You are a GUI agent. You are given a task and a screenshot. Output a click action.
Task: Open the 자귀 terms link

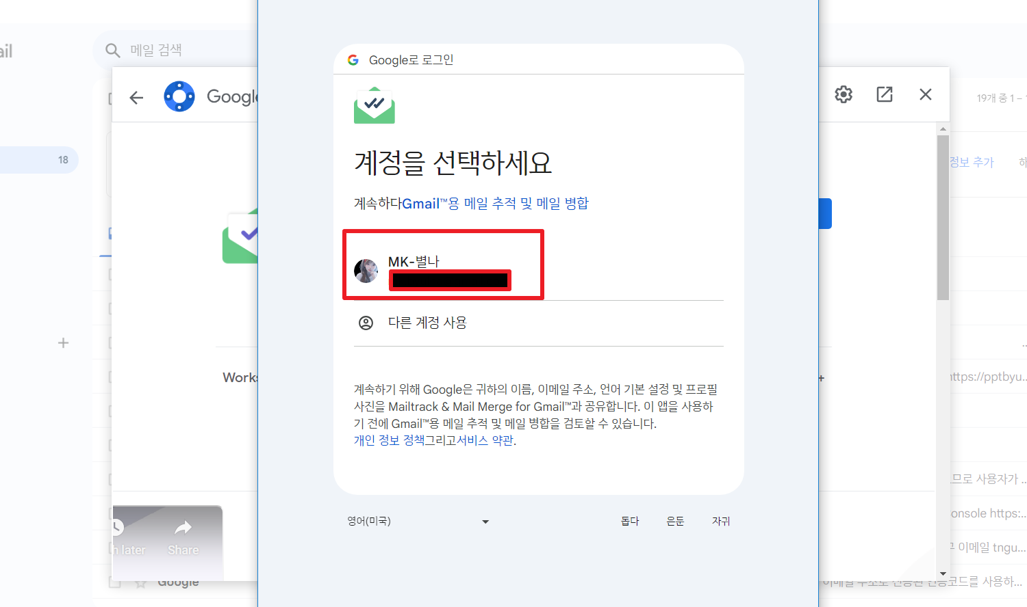pos(721,521)
